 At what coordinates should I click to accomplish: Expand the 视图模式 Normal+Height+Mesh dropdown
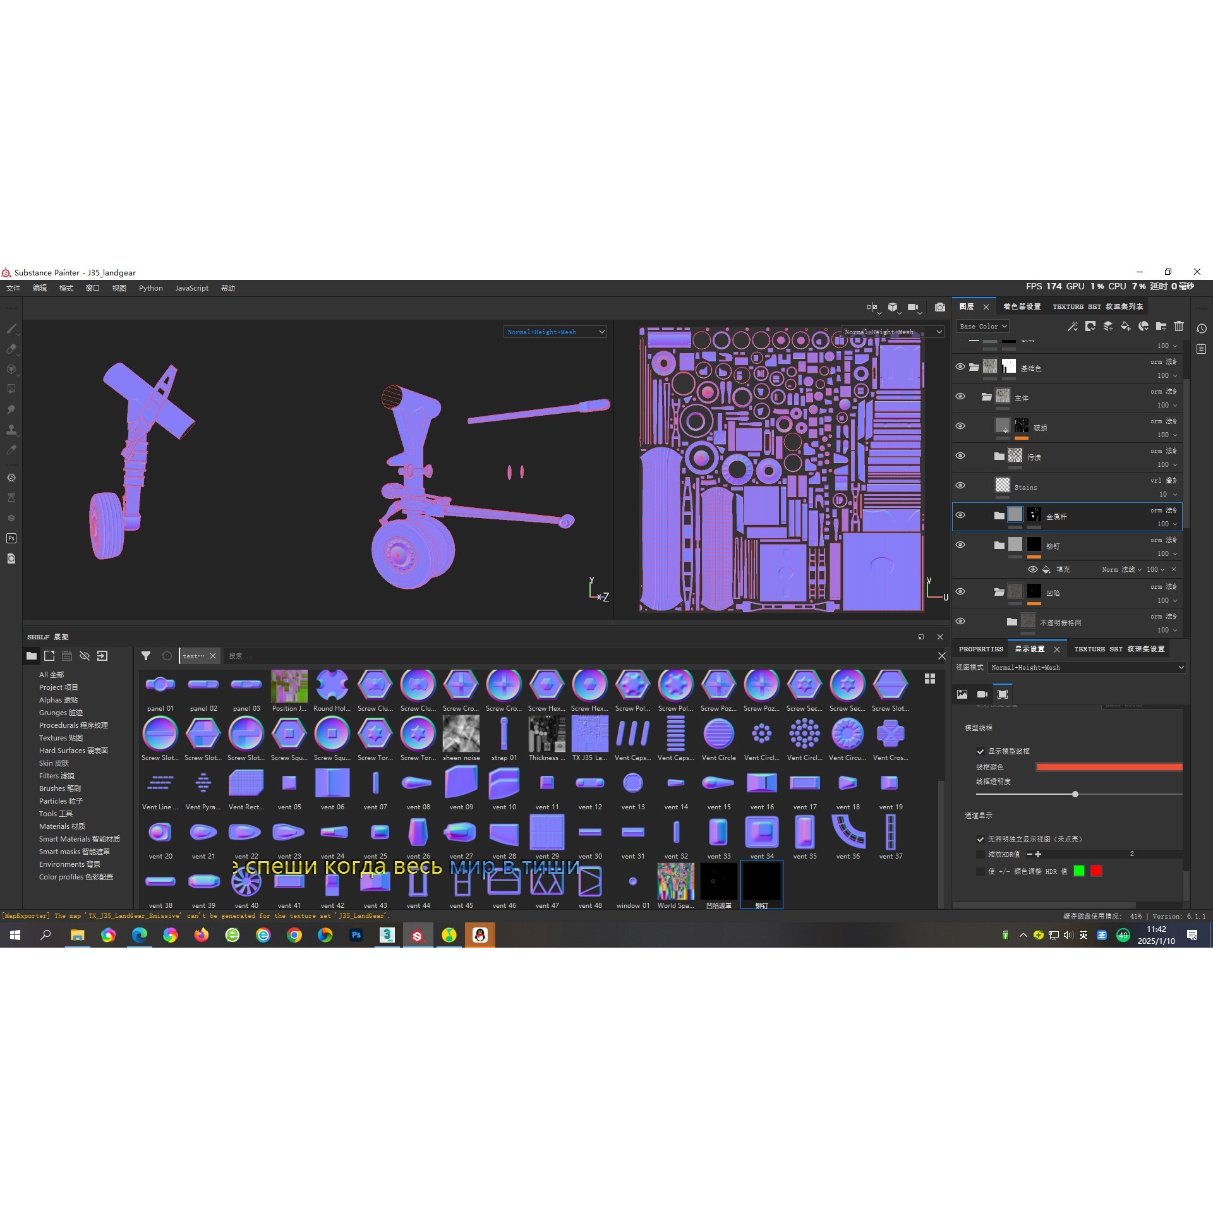pos(1087,667)
